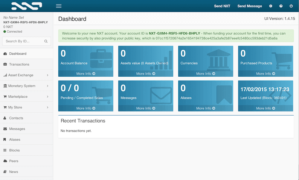Click the cart graphic on Purchased Products tile
The height and width of the screenshot is (180, 299).
click(282, 61)
